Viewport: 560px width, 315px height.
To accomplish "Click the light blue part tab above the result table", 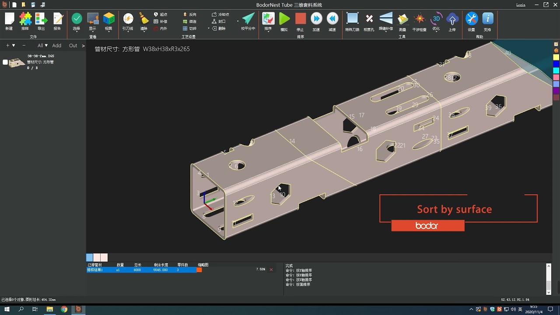I will [90, 258].
